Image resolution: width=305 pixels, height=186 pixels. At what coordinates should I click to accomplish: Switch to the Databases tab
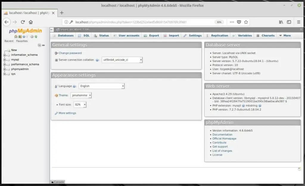coord(63,35)
